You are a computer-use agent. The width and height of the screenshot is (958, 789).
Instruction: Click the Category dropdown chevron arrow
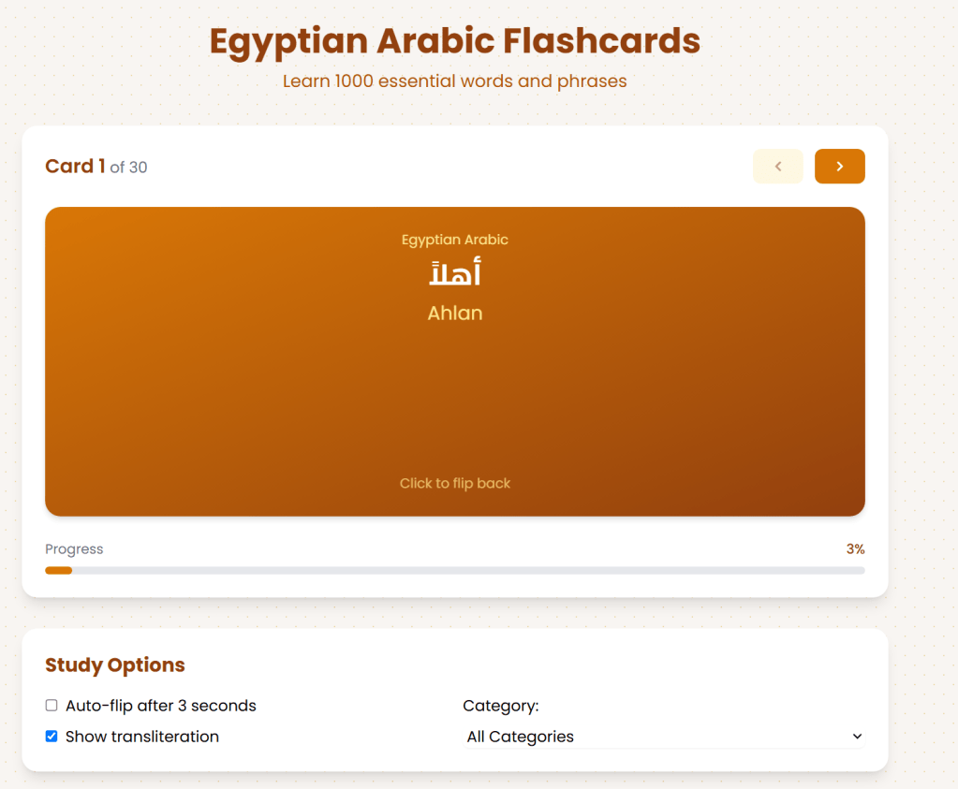(857, 737)
